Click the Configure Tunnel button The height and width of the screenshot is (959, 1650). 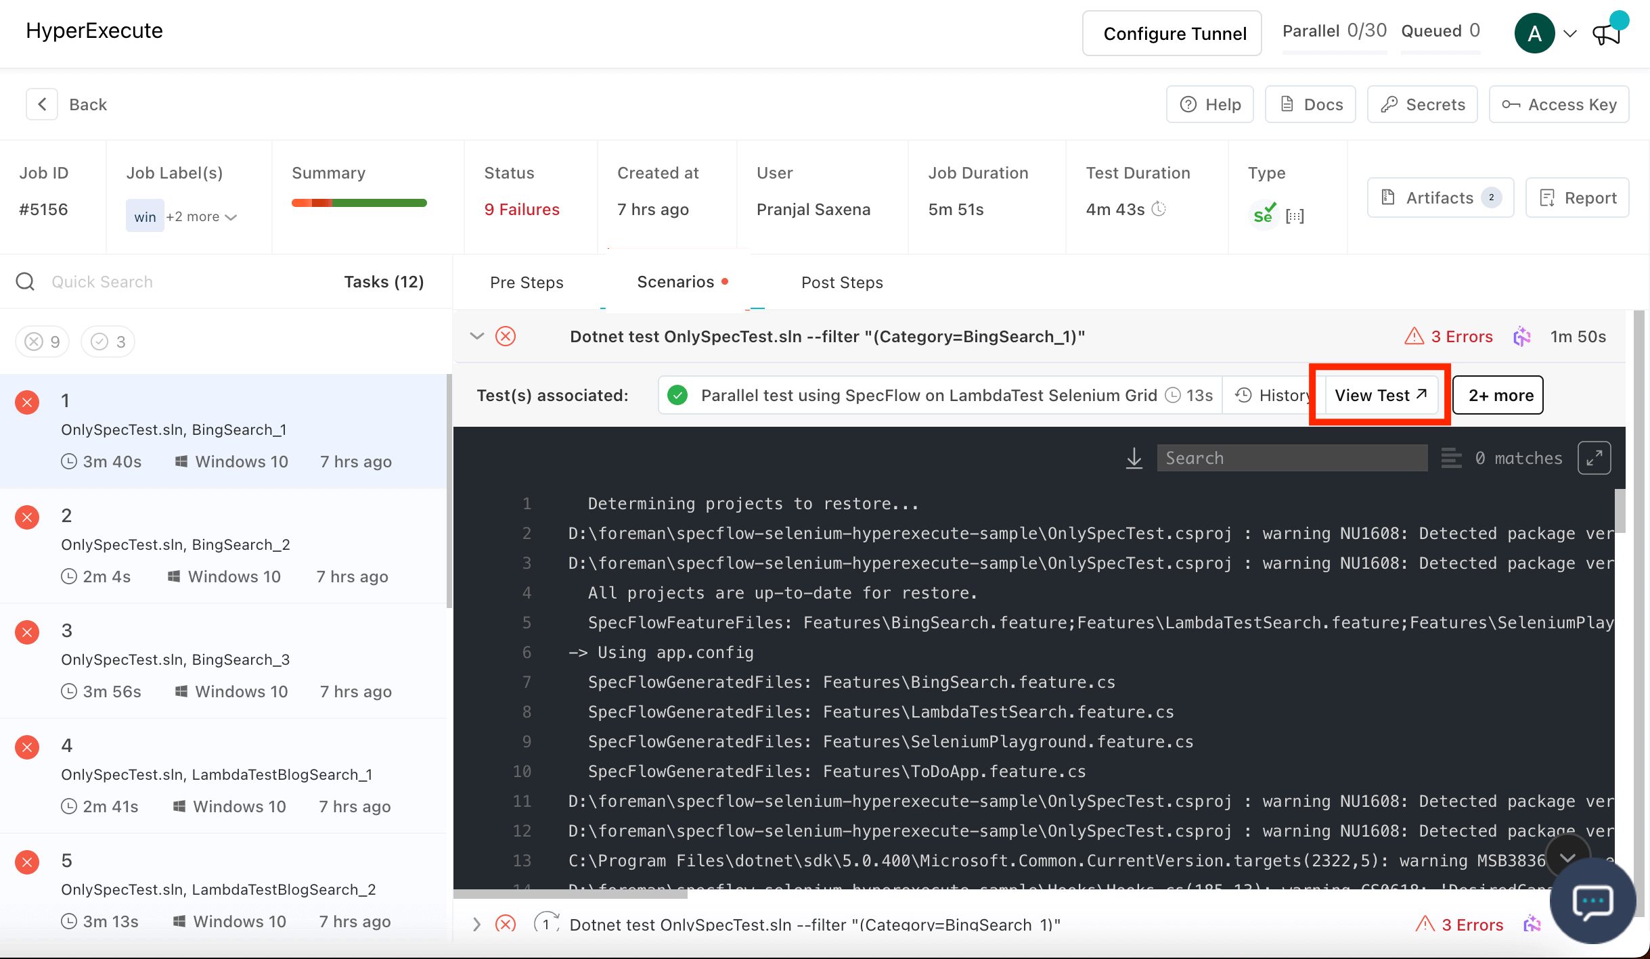click(1172, 33)
